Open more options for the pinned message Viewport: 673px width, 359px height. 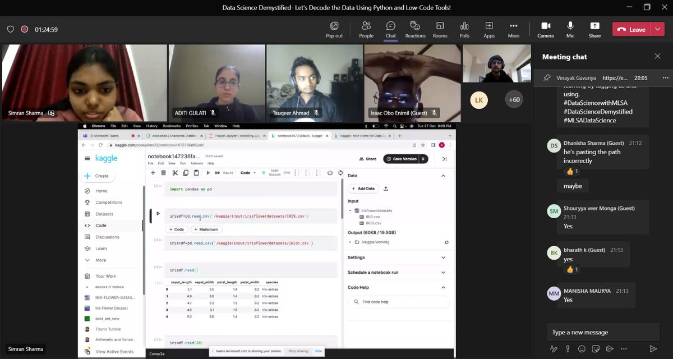[665, 78]
